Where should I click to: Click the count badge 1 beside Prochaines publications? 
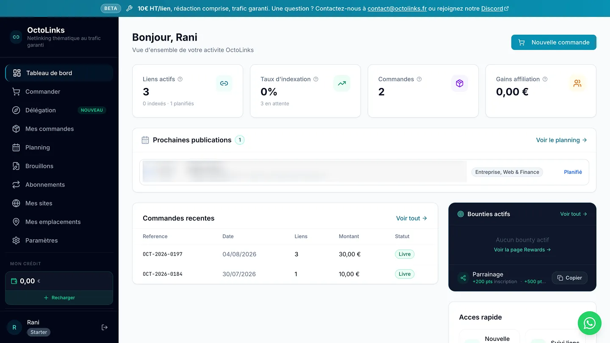click(x=240, y=140)
